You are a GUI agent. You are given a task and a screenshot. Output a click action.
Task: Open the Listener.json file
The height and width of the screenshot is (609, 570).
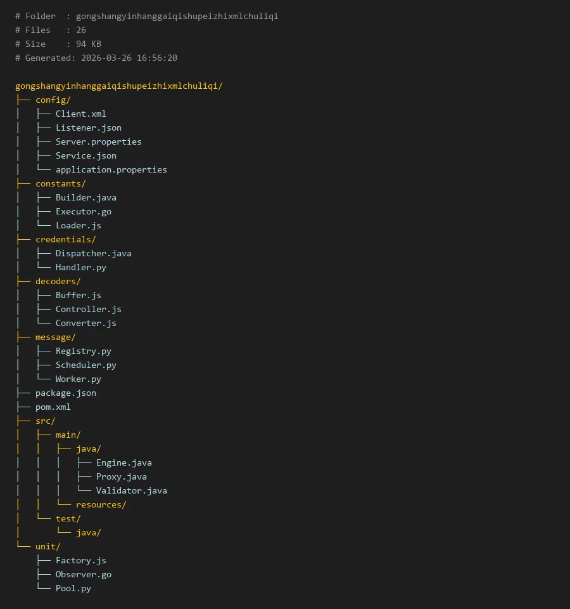pos(88,128)
